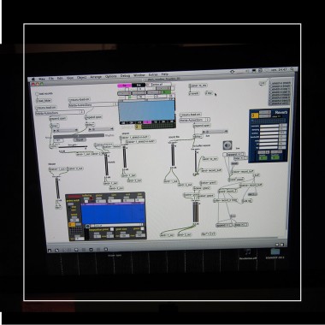
Task: Adjust the topmost slider in the Reverb panel
Action: click(x=269, y=126)
